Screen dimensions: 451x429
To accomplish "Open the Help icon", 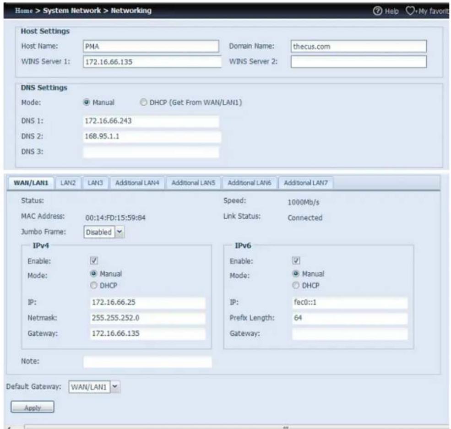I will pos(377,11).
